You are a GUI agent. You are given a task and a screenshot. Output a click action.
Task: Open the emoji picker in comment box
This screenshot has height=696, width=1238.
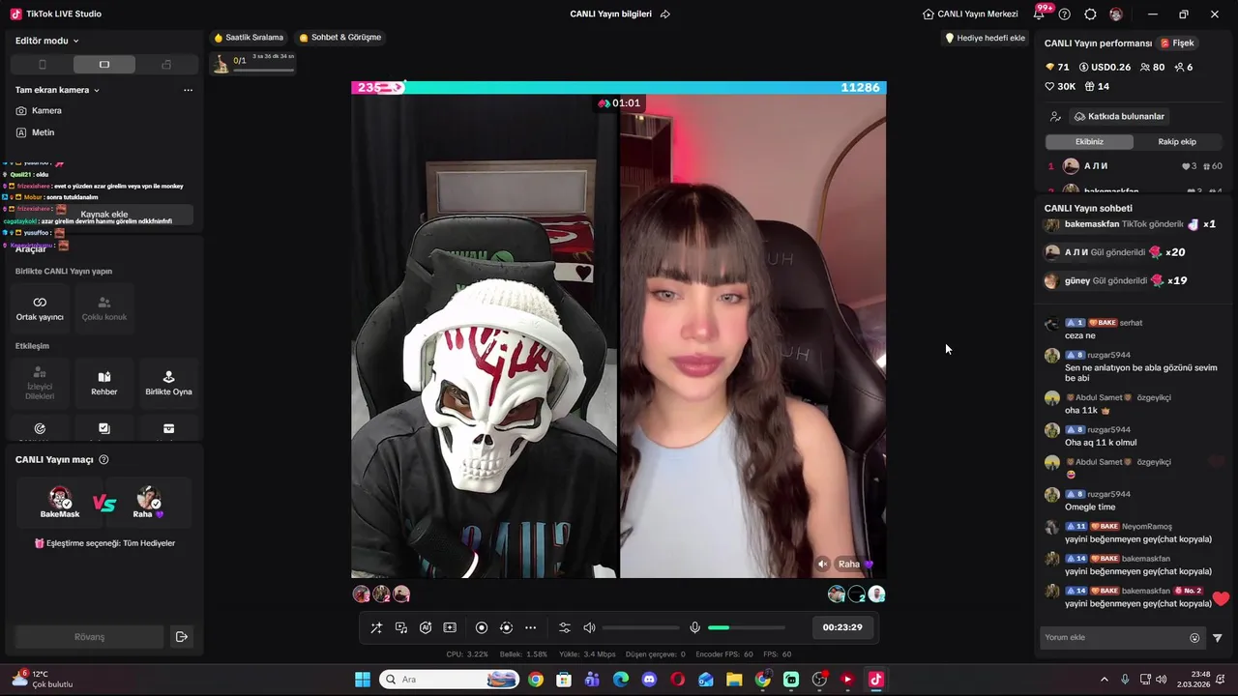(x=1194, y=638)
